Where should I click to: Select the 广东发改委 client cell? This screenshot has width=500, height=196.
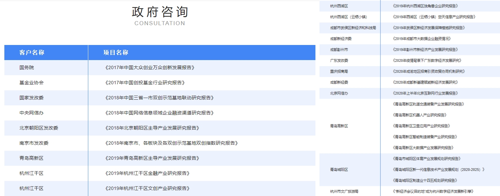pos(339,60)
